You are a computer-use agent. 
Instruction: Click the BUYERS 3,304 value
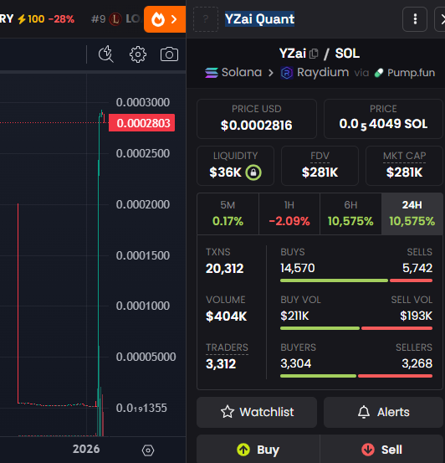295,363
